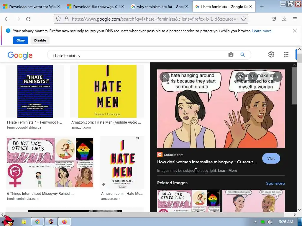Open related image with two cartoon girls

tap(253, 201)
